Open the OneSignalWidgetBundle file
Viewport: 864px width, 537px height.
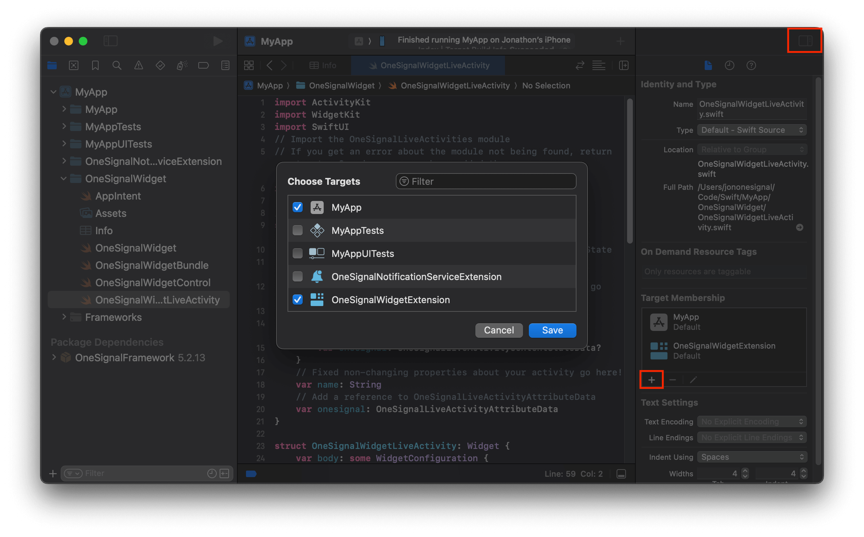point(152,265)
